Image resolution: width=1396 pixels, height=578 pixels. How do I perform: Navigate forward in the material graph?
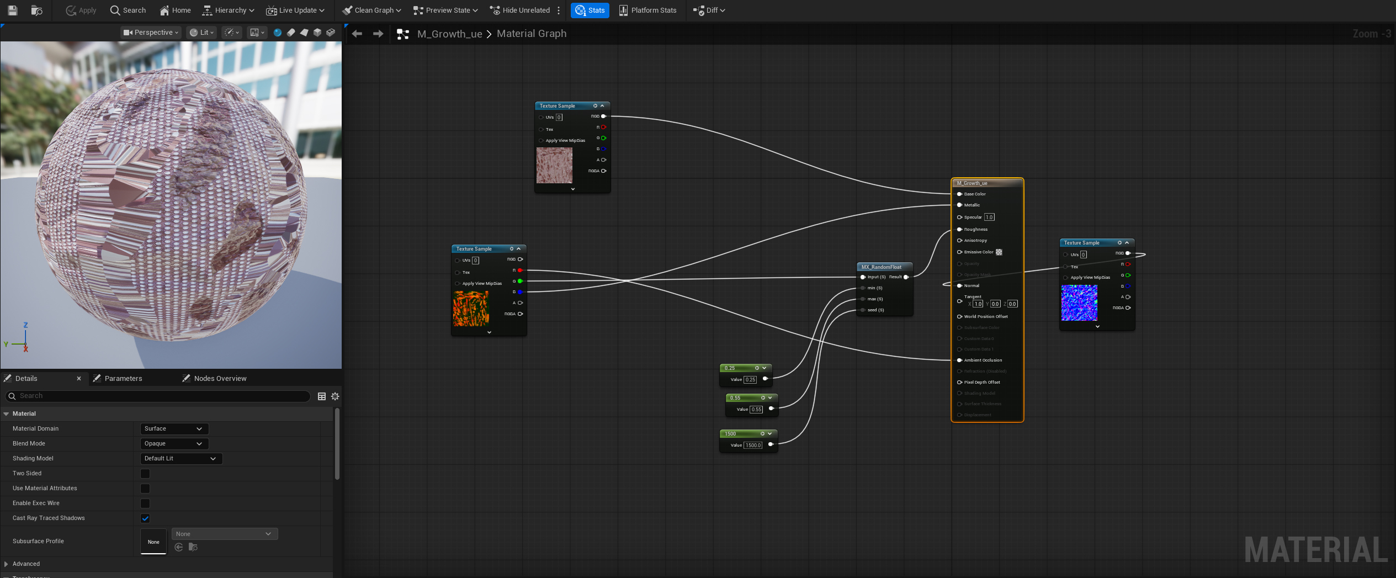pos(378,34)
